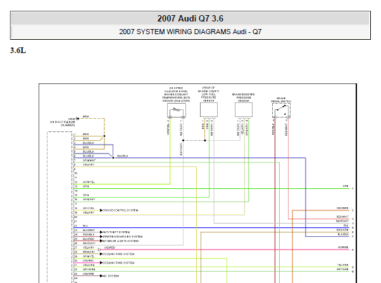Image resolution: width=381 pixels, height=283 pixels.
Task: Click the '(IN RIGHT PLENUM CHAMBER)' ground note
Action: pyautogui.click(x=63, y=124)
